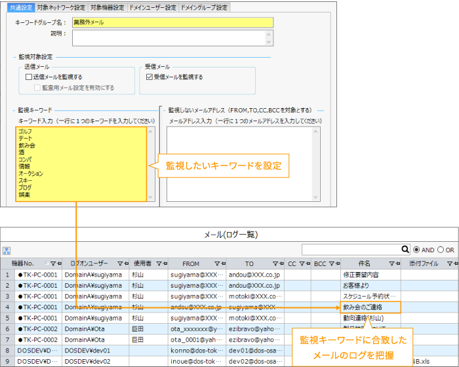The image size is (459, 367).
Task: Uncheck 受信メールを監視する checkbox
Action: (150, 77)
